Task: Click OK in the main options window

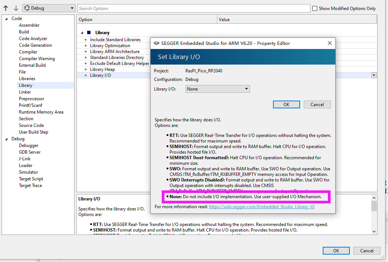Action: click(336, 250)
